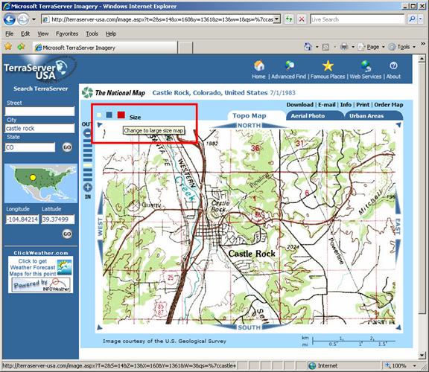This screenshot has width=429, height=372.
Task: Open the recent pages dropdown beside Forward
Action: pos(34,19)
